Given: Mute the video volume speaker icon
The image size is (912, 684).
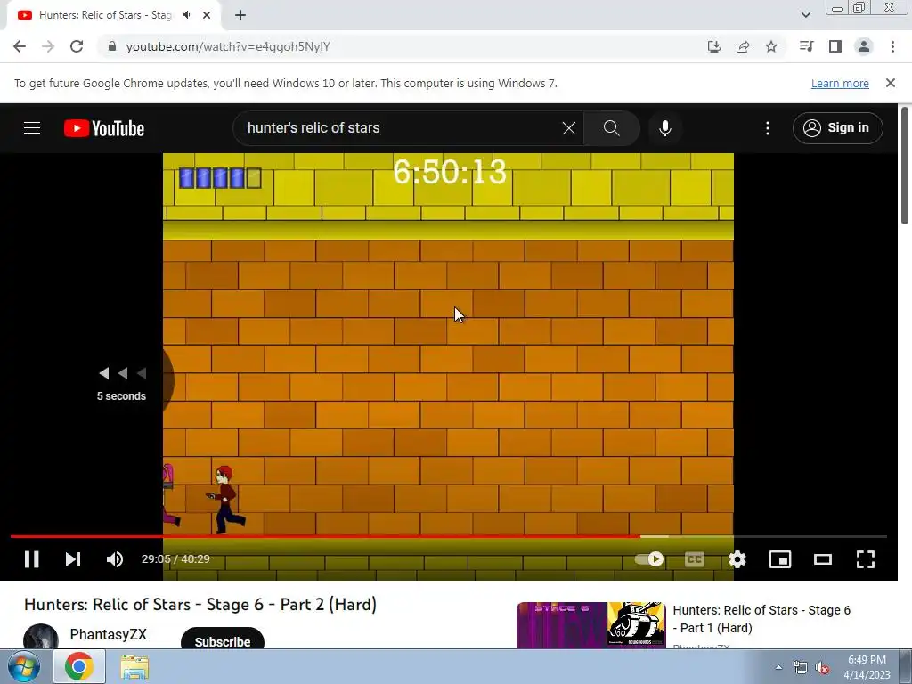Looking at the screenshot, I should pos(115,559).
